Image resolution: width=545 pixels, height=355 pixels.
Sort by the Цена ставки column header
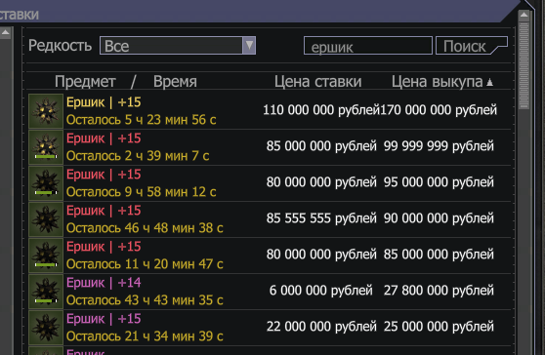click(x=317, y=82)
